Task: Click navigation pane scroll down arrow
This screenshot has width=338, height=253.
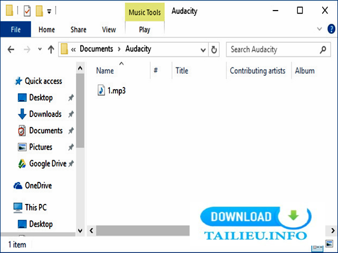Action: pyautogui.click(x=80, y=231)
